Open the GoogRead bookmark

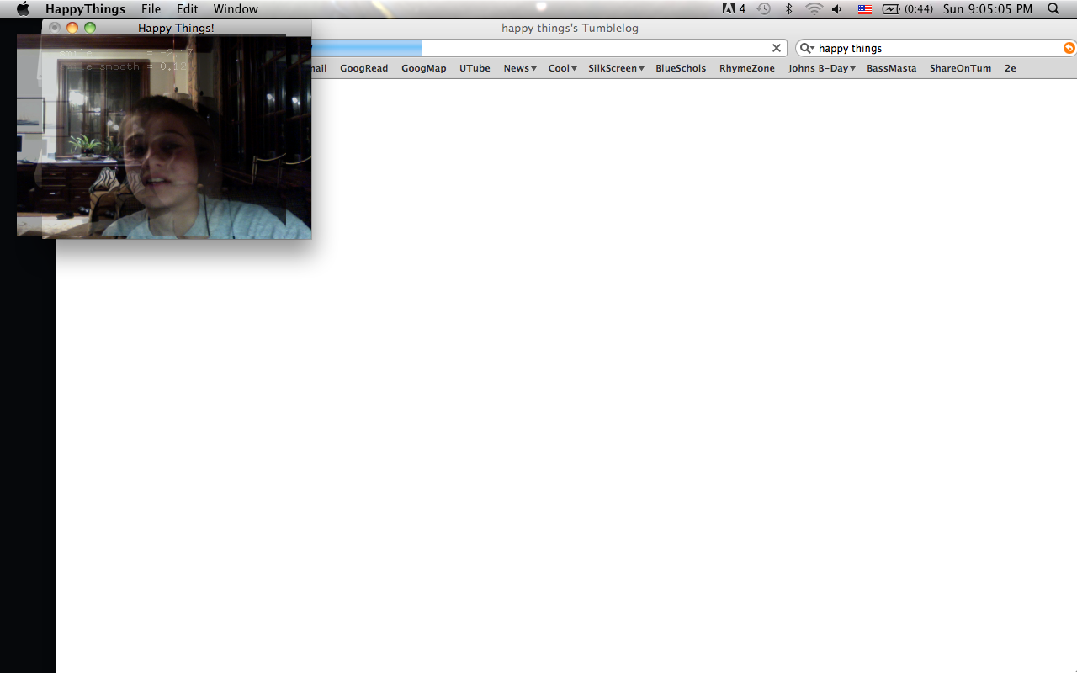(364, 68)
